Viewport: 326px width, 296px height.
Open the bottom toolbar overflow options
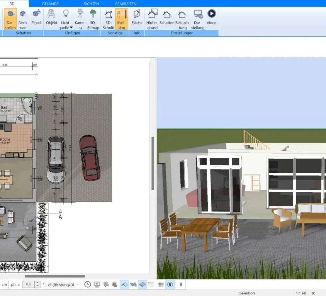point(181,284)
